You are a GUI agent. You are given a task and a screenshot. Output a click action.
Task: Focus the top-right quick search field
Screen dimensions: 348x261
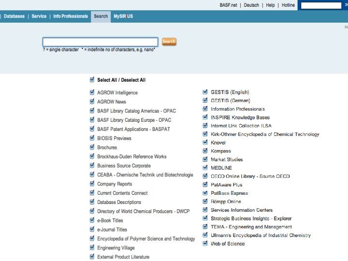tap(321, 5)
